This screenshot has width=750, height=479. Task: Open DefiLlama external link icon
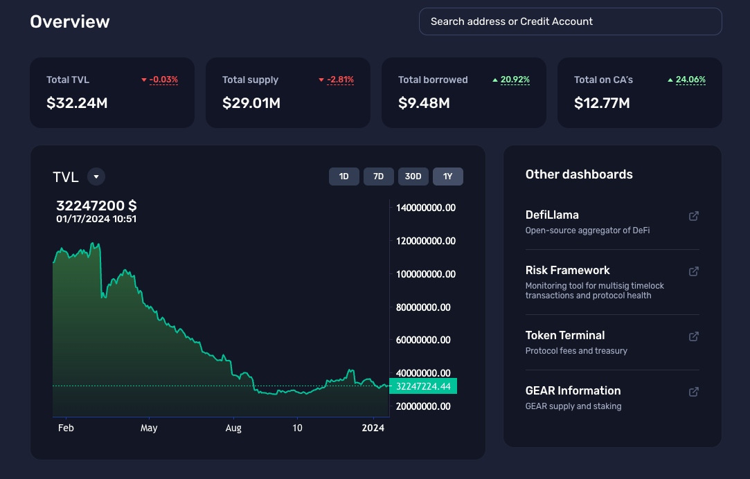(693, 216)
